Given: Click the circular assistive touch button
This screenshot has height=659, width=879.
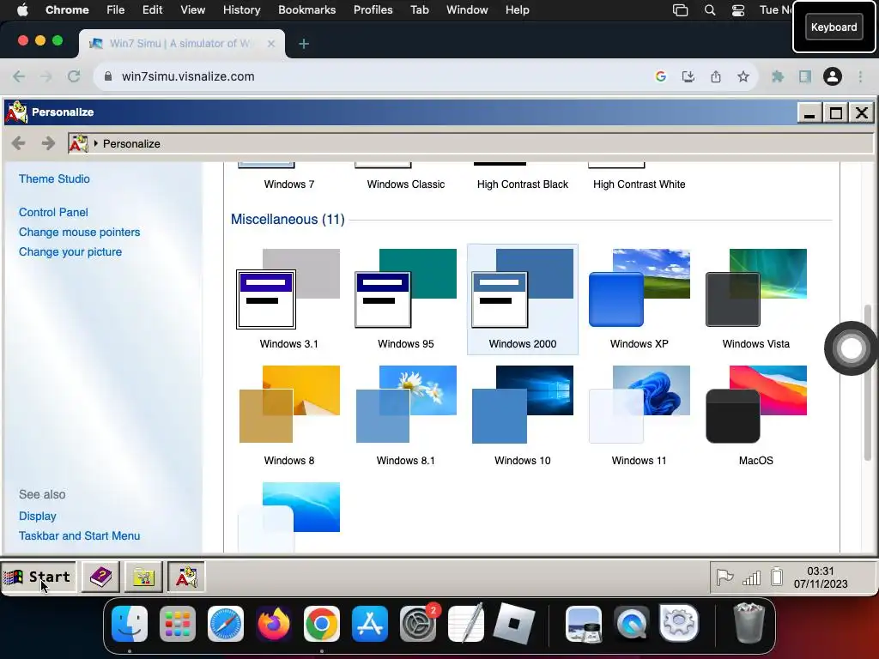Looking at the screenshot, I should tap(851, 348).
